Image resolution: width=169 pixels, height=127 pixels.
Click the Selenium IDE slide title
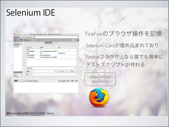[x=31, y=13]
